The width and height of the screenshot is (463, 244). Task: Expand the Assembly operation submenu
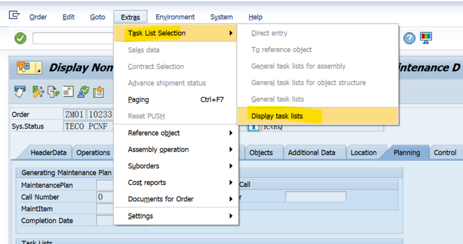pos(175,149)
